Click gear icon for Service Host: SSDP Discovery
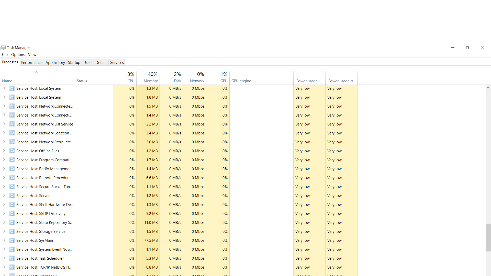The height and width of the screenshot is (276, 491). tap(12, 214)
